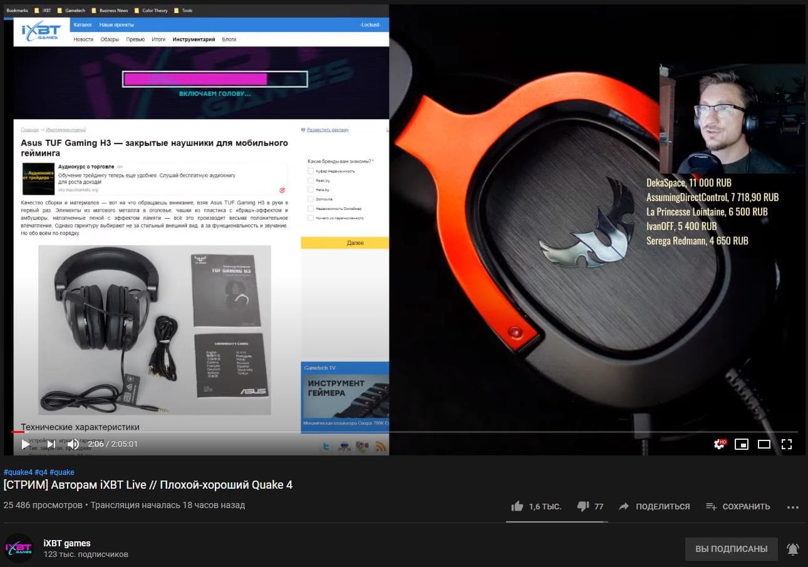808x567 pixels.
Task: Click the iXBT Games site logo
Action: tap(41, 31)
